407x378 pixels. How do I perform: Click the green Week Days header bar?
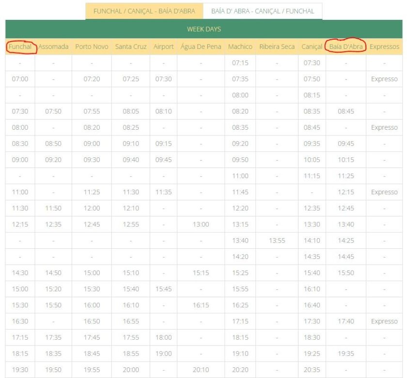click(203, 29)
